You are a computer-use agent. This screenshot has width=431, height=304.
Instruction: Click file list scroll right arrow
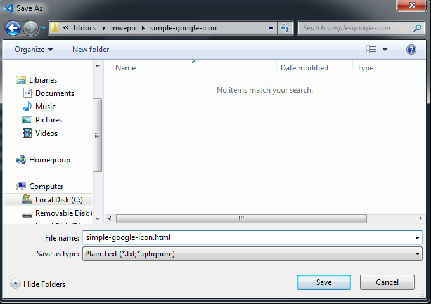pos(420,219)
